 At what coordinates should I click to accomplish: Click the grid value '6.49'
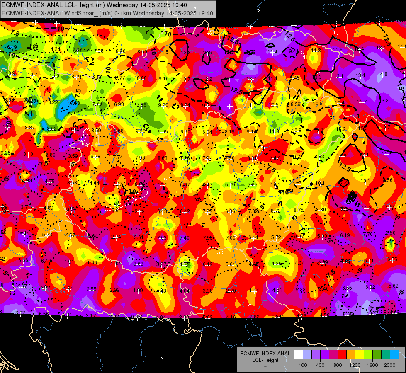click(12, 47)
